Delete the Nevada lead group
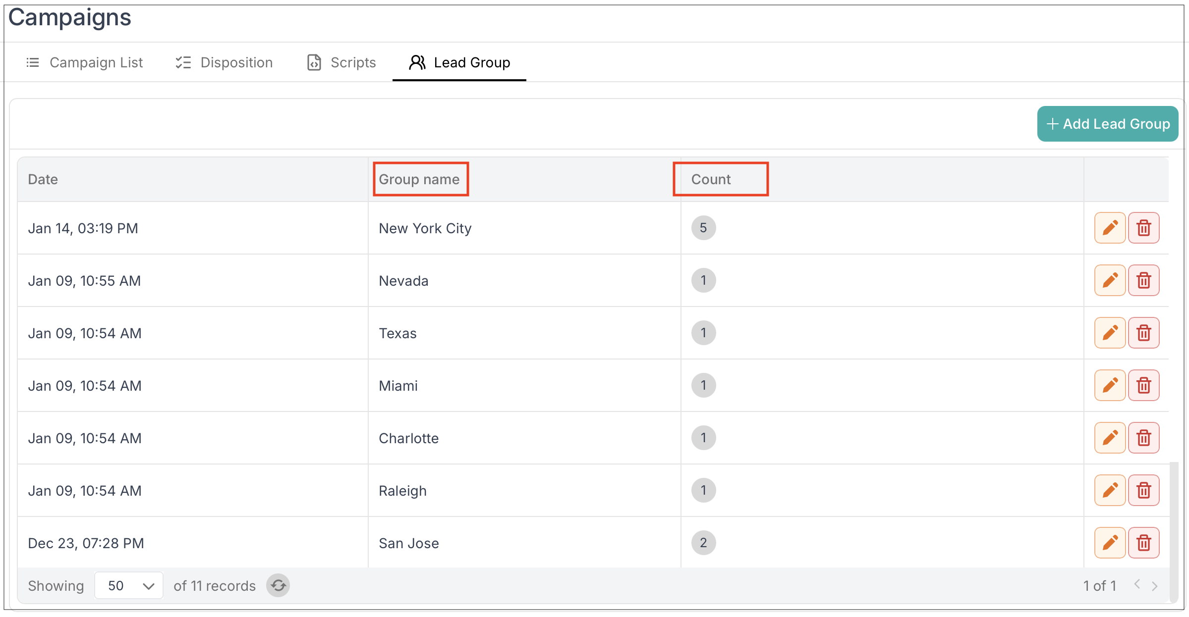Image resolution: width=1189 pixels, height=617 pixels. pyautogui.click(x=1143, y=280)
